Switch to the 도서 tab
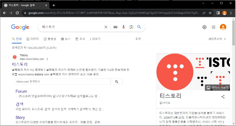 pyautogui.click(x=80, y=39)
